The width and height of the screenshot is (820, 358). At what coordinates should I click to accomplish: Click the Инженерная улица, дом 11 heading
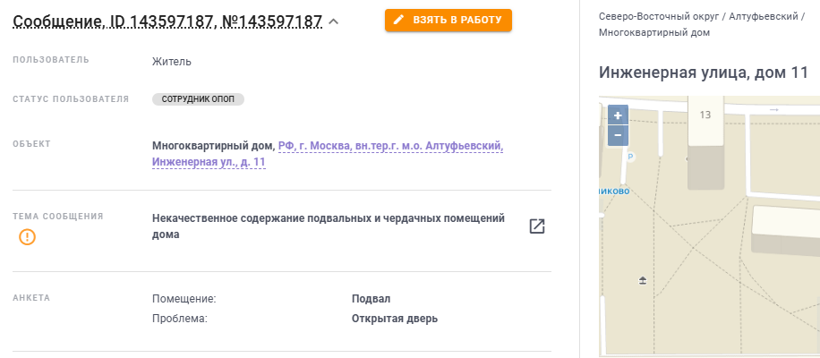tap(703, 72)
